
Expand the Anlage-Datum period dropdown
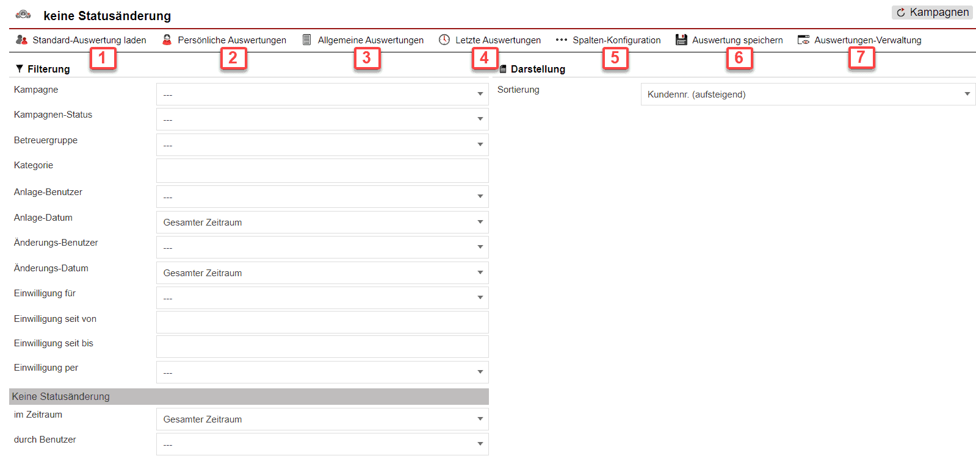[322, 222]
